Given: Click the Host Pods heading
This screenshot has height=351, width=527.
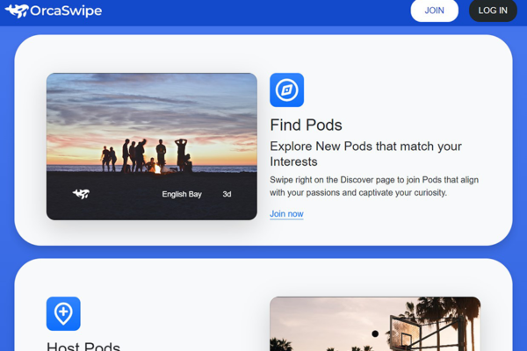Looking at the screenshot, I should (x=83, y=346).
